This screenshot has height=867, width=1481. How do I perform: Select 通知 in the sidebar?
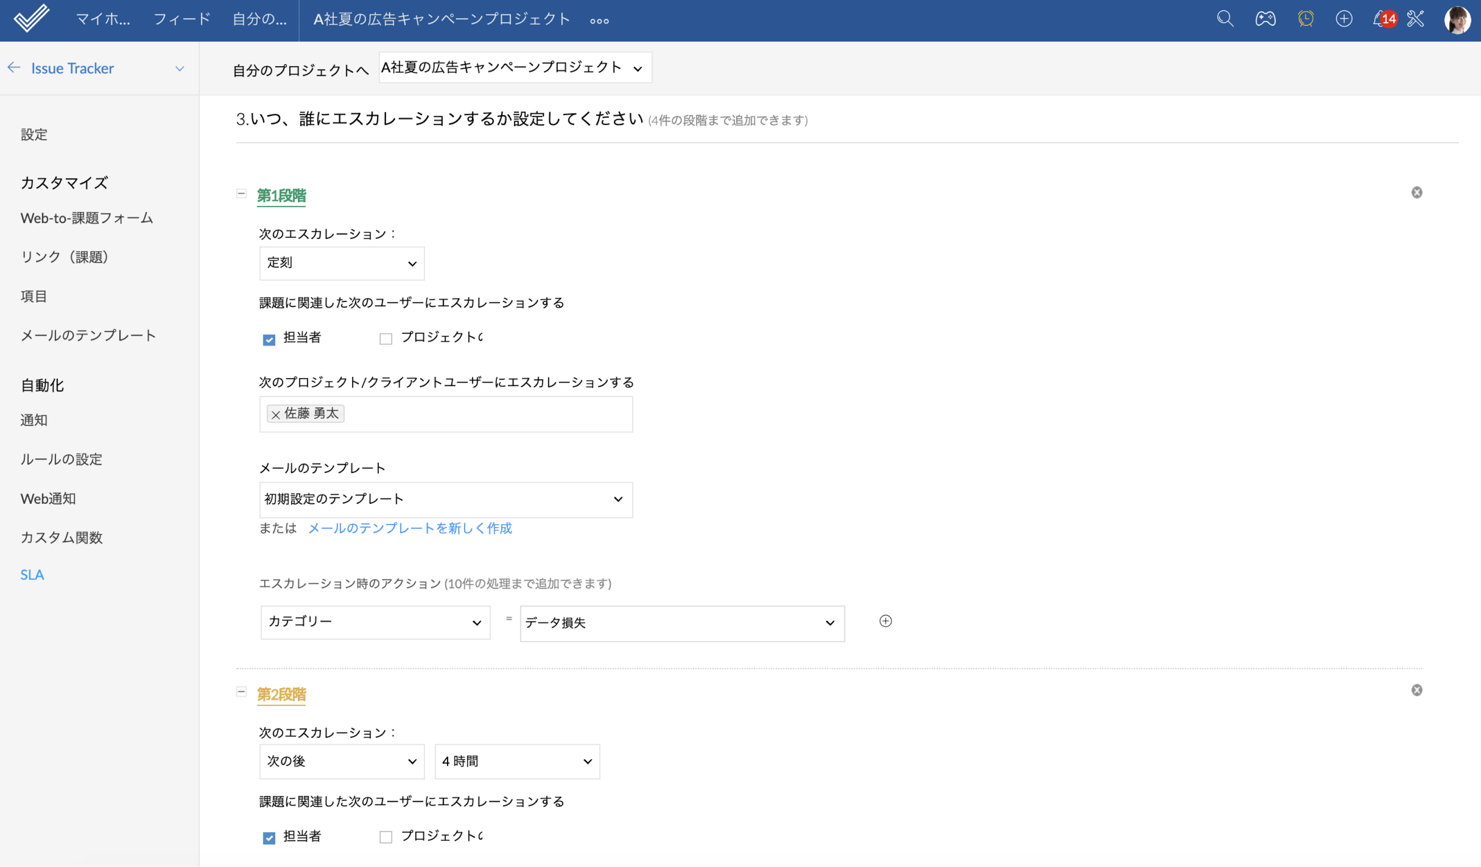coord(34,420)
